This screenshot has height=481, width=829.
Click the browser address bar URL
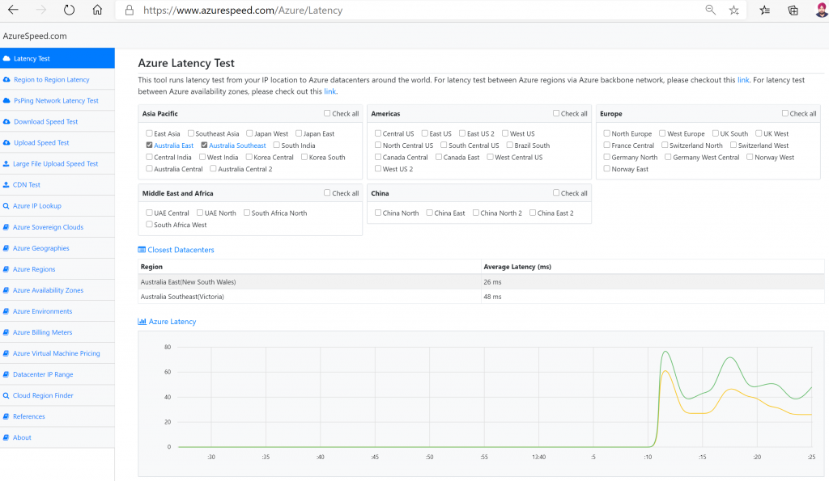point(243,11)
